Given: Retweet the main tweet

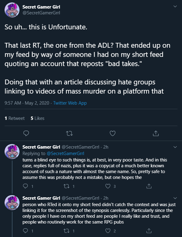Looking at the screenshot, I should click(69, 133).
